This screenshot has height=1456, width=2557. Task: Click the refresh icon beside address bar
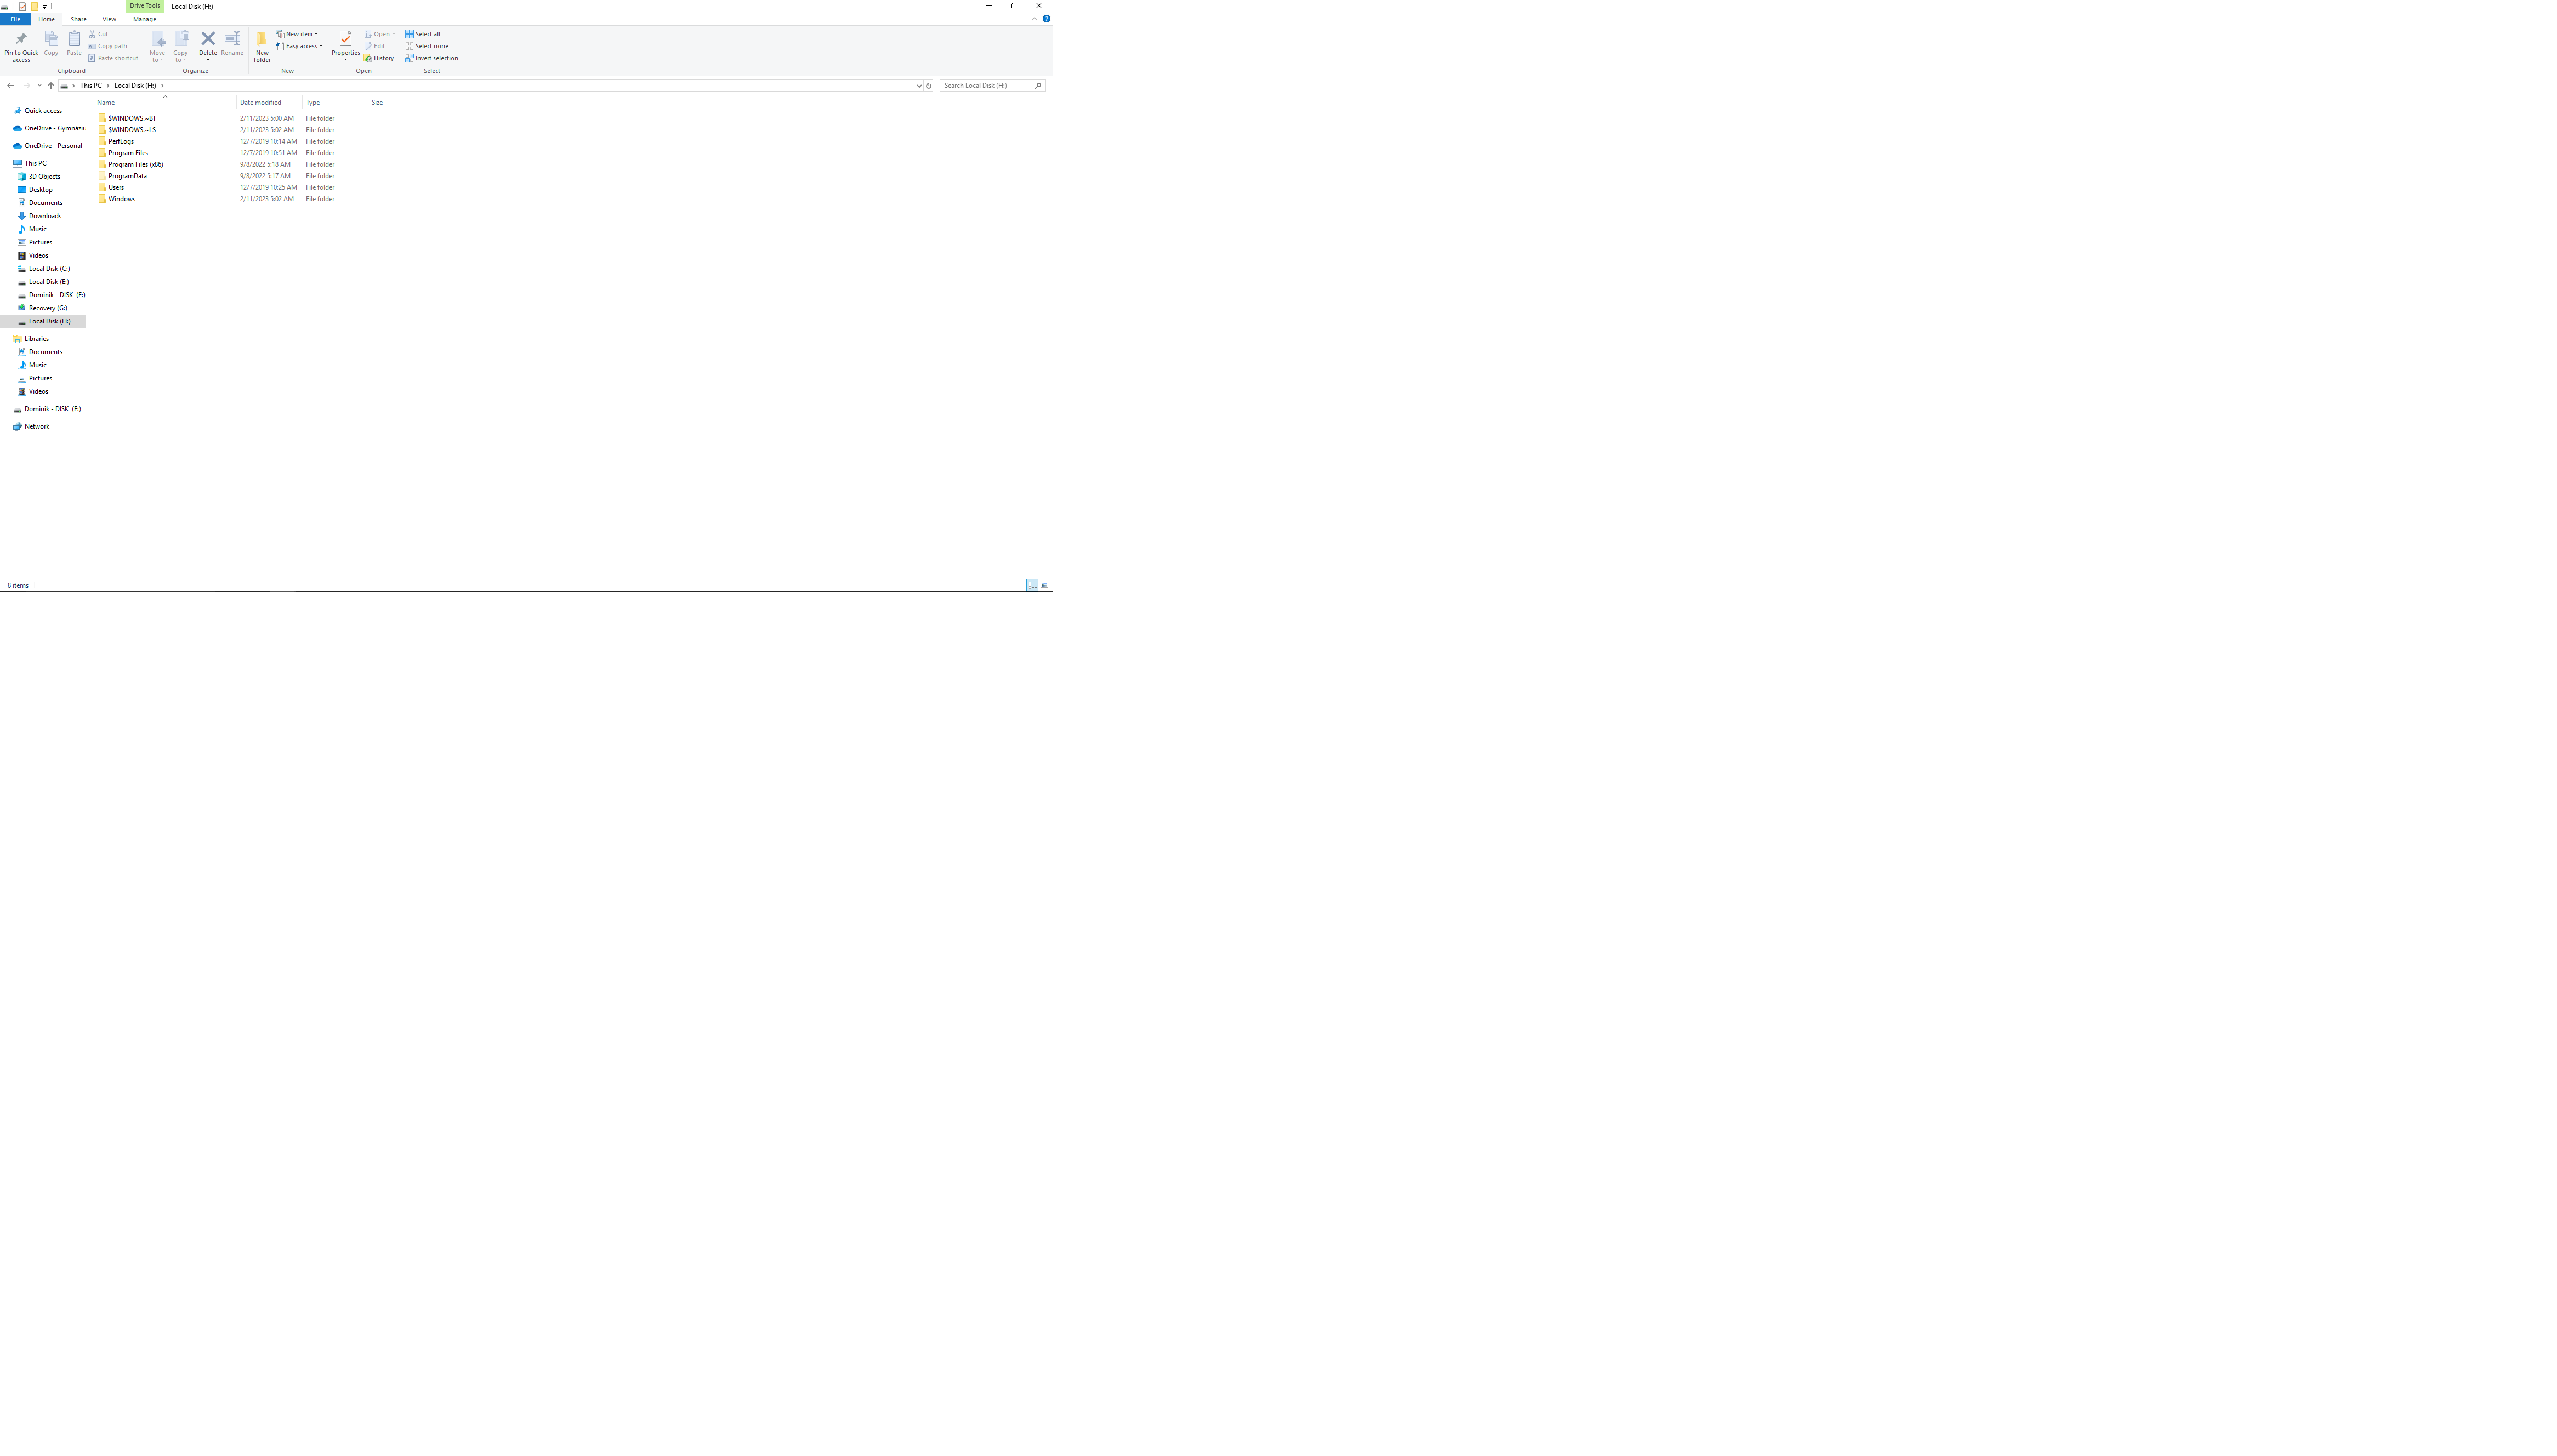(x=929, y=86)
